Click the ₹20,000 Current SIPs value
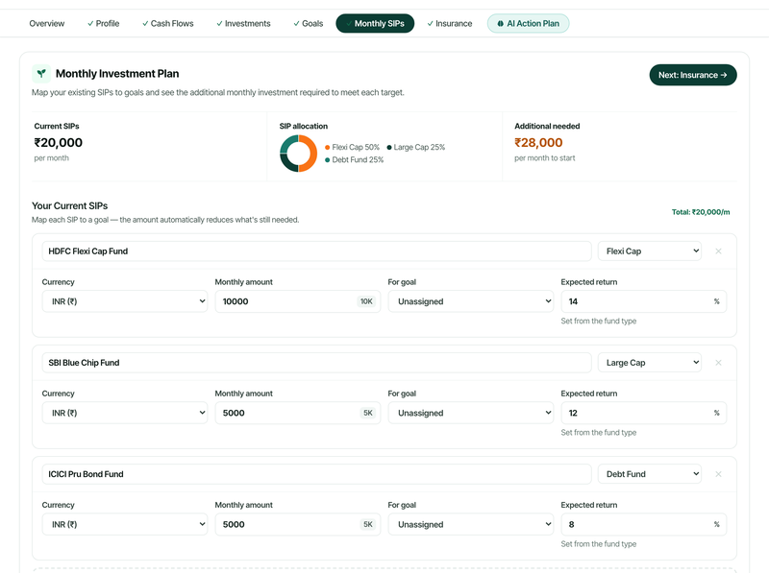The height and width of the screenshot is (573, 769). pyautogui.click(x=59, y=143)
